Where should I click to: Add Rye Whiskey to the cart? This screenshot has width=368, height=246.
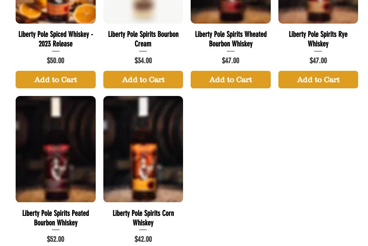point(318,80)
